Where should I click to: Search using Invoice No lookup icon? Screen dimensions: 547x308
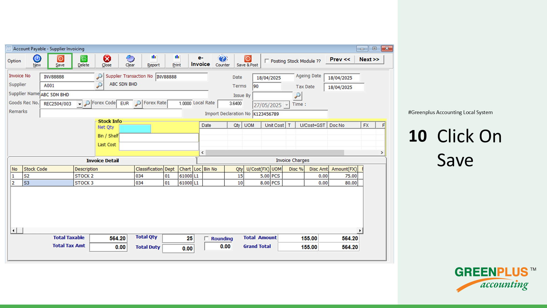[99, 76]
